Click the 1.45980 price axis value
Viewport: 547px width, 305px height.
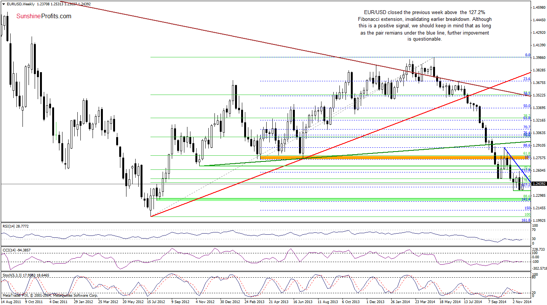(539, 7)
